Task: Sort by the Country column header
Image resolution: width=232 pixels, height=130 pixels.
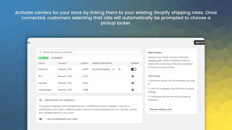Action: tap(62, 63)
